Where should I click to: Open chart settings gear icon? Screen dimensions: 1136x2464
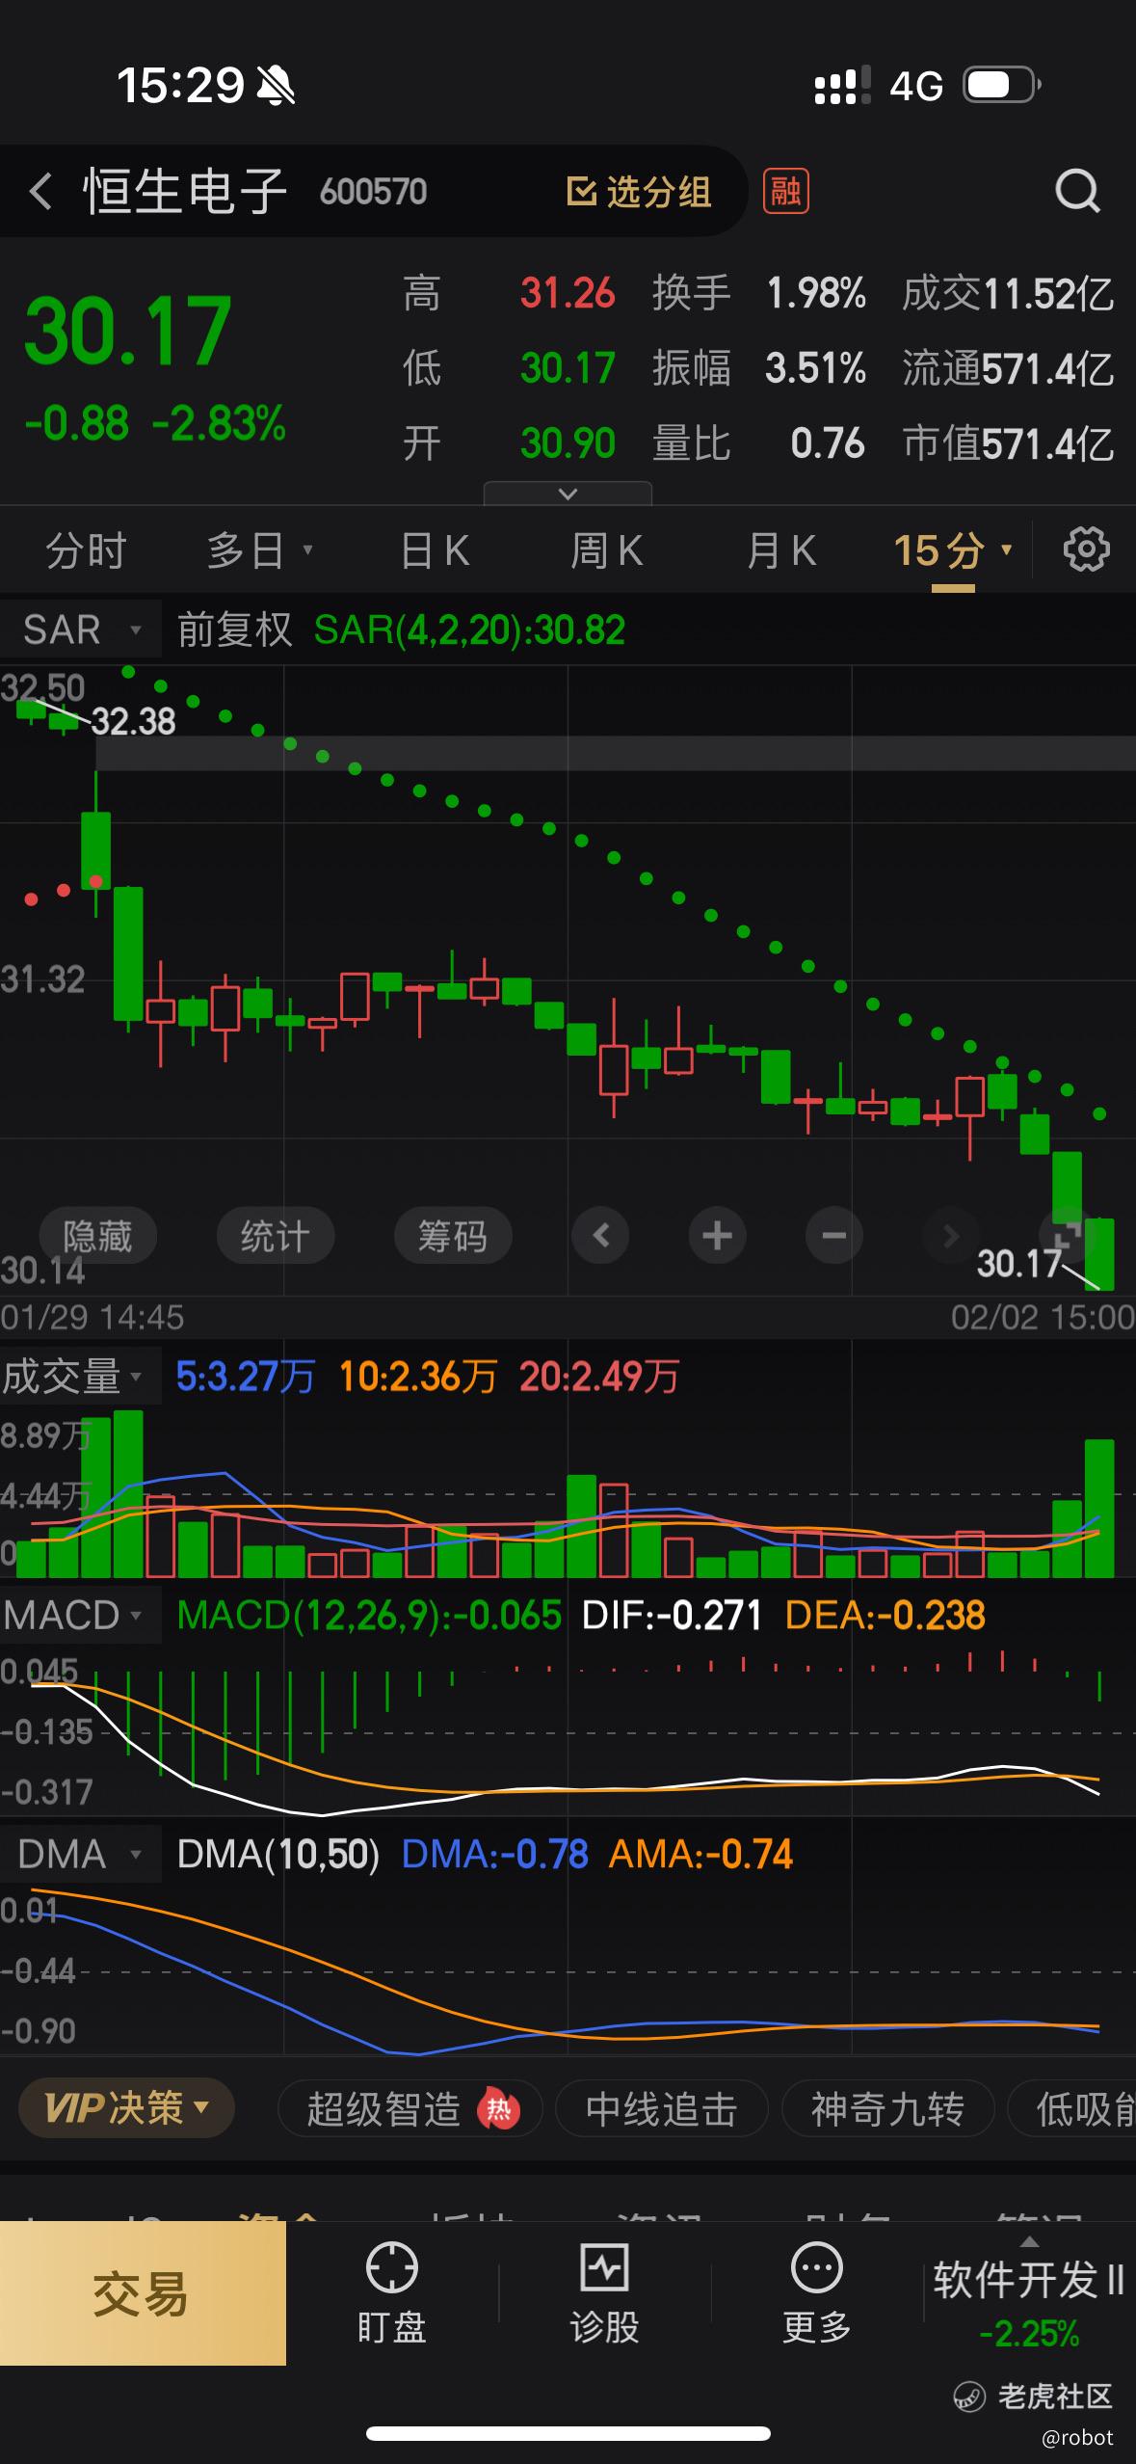[1086, 549]
